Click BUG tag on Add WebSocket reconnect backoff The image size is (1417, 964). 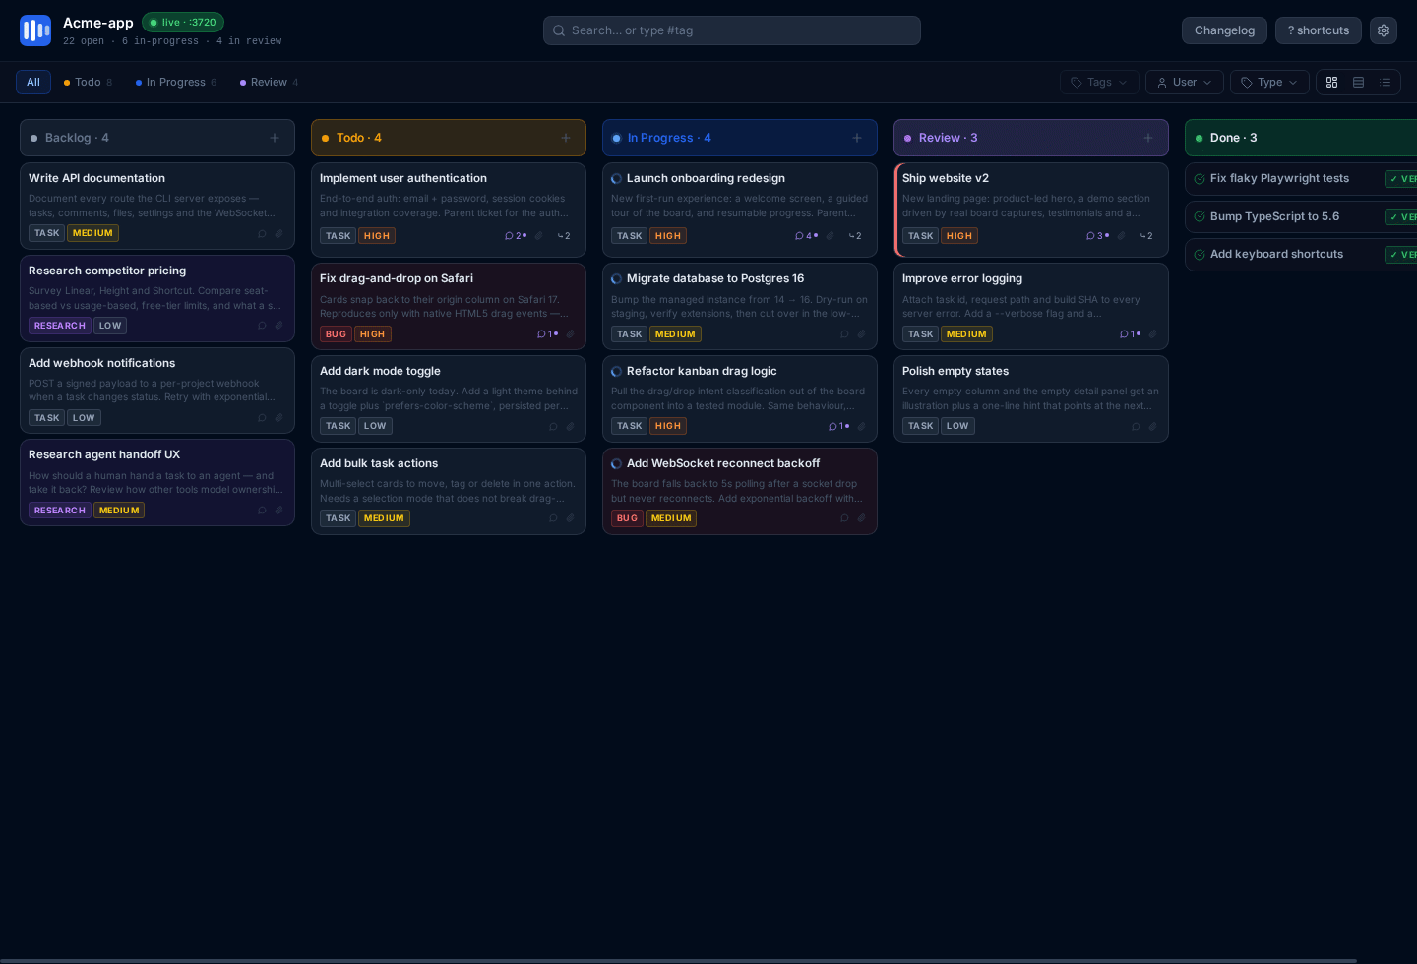627,518
